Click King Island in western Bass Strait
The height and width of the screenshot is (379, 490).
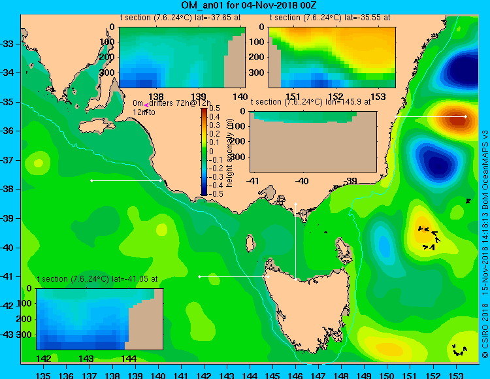(x=250, y=243)
